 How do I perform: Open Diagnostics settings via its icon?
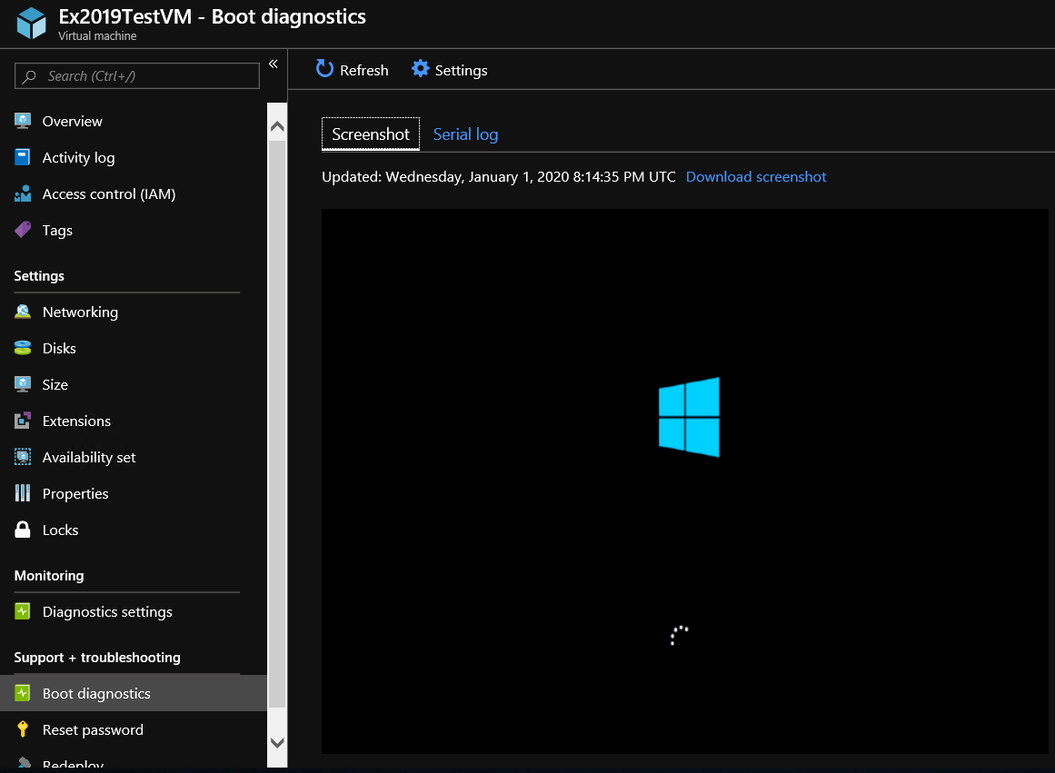(24, 611)
